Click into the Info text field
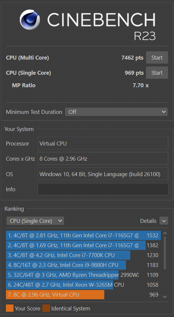Image resolution: width=174 pixels, height=317 pixels. [x=103, y=189]
